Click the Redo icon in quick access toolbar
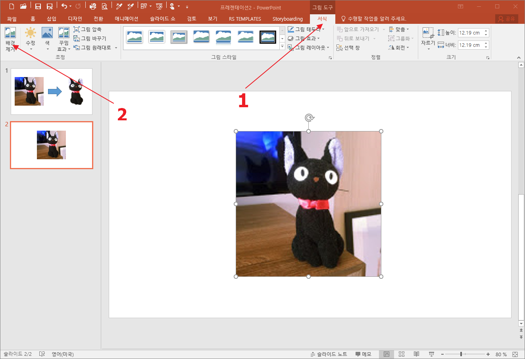Screen dimensions: 525x359 pyautogui.click(x=78, y=6)
